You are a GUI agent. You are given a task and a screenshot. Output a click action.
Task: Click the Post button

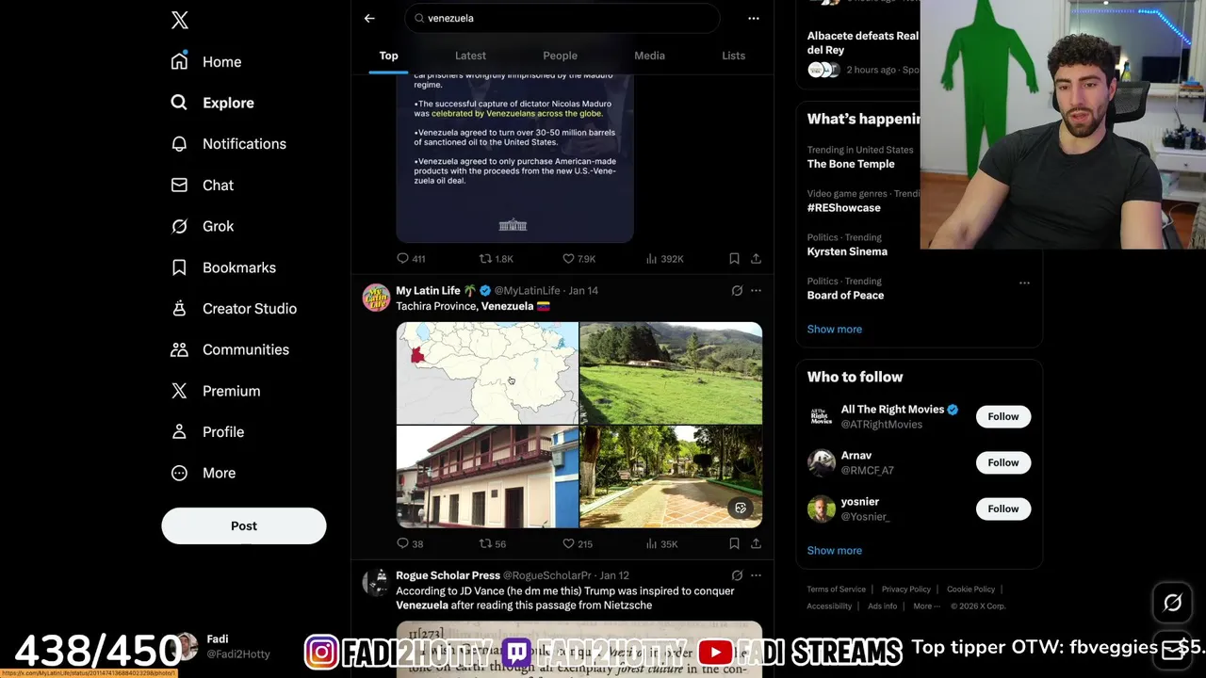point(244,525)
